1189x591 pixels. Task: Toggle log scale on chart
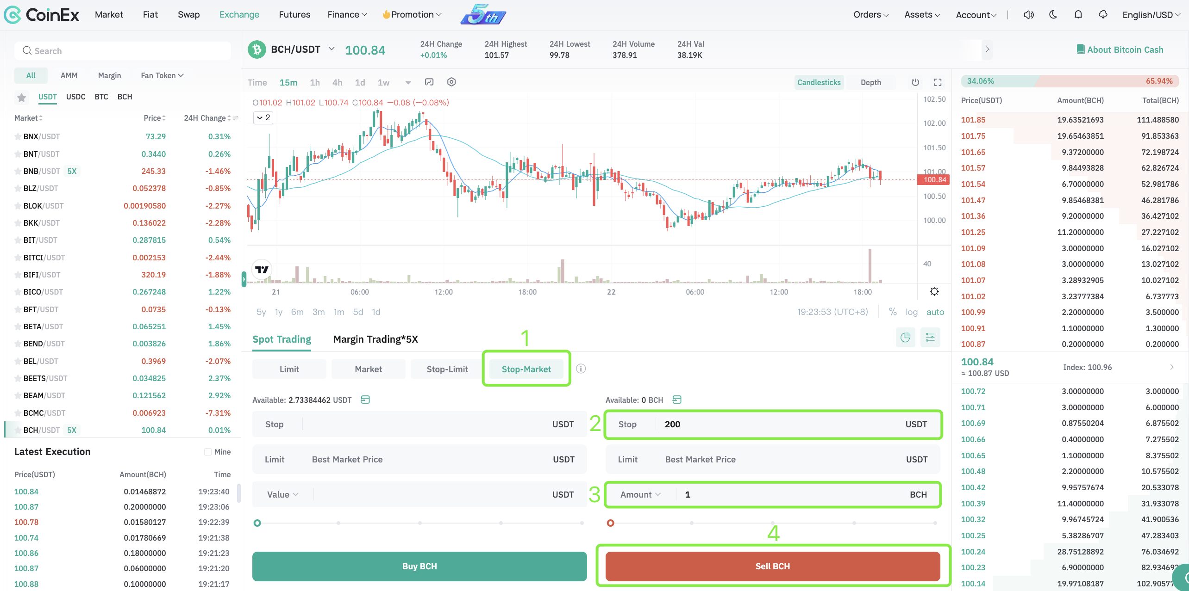coord(912,312)
